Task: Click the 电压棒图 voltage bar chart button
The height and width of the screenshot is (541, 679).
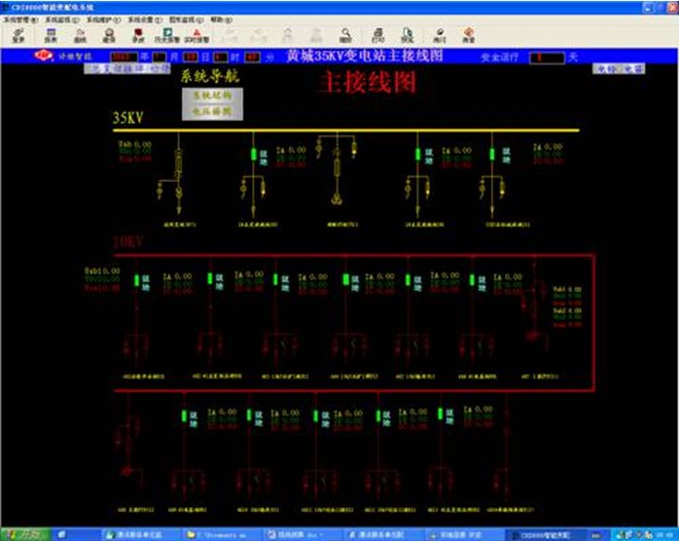Action: click(212, 112)
